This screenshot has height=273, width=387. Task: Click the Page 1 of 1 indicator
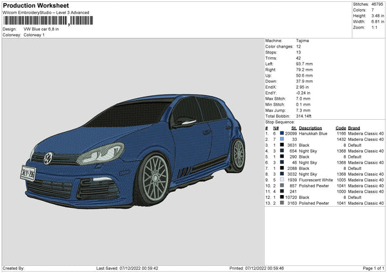point(372,268)
